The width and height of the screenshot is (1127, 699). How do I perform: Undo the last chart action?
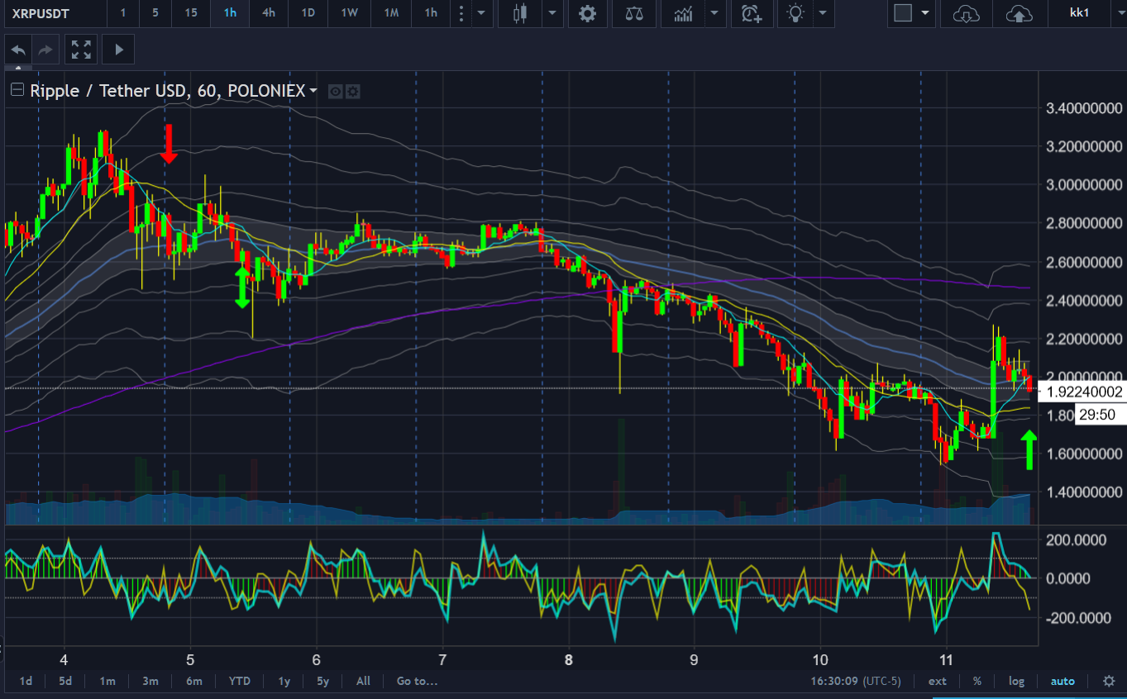click(x=18, y=50)
